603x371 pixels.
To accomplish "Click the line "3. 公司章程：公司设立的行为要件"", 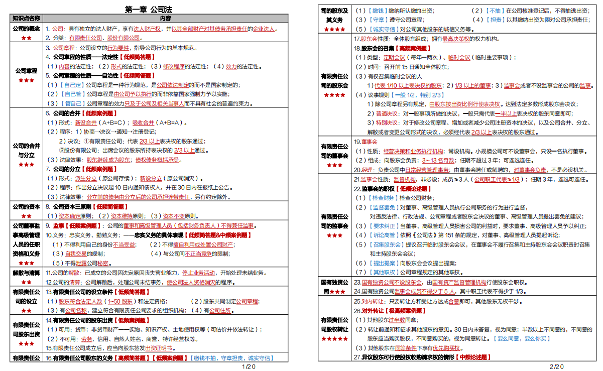I will click(121, 48).
